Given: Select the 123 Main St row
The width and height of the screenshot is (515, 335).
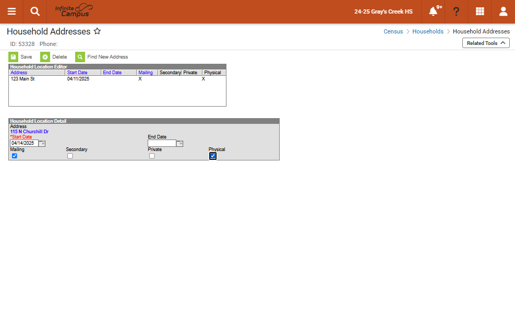Looking at the screenshot, I should coord(117,79).
